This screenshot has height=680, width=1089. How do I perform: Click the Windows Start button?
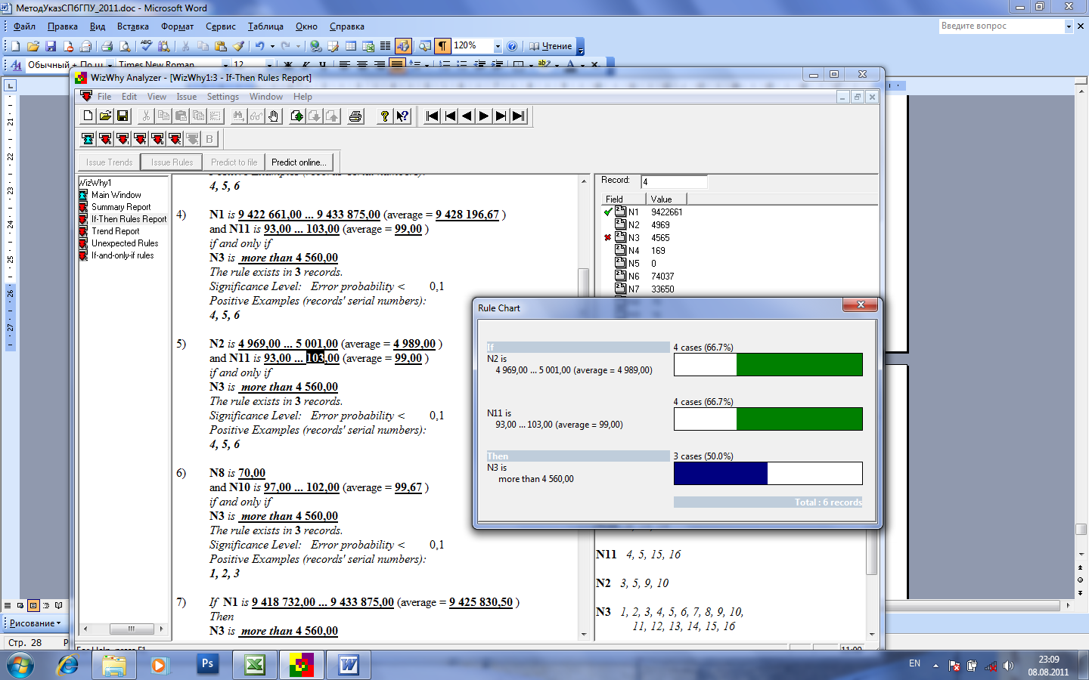coord(20,665)
